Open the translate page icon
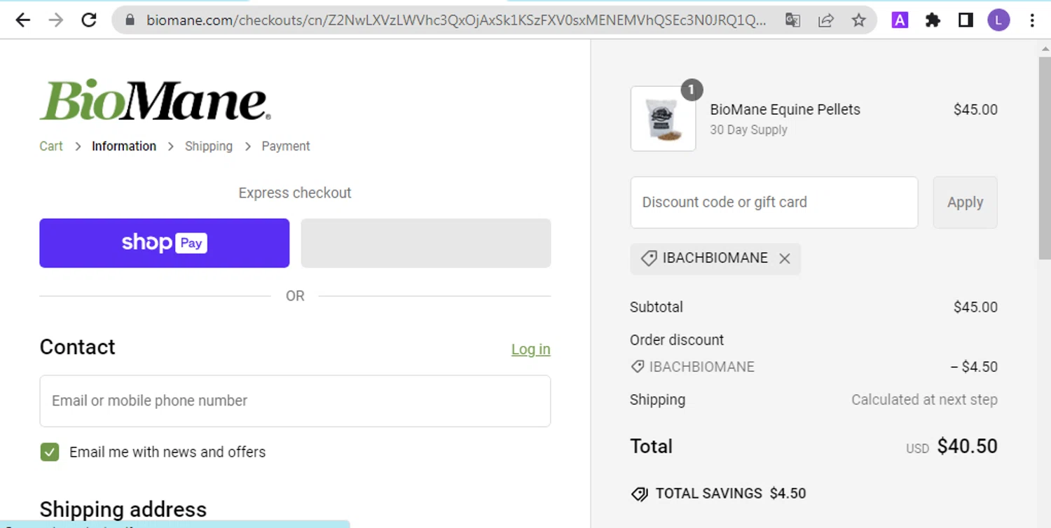Image resolution: width=1051 pixels, height=528 pixels. click(792, 20)
